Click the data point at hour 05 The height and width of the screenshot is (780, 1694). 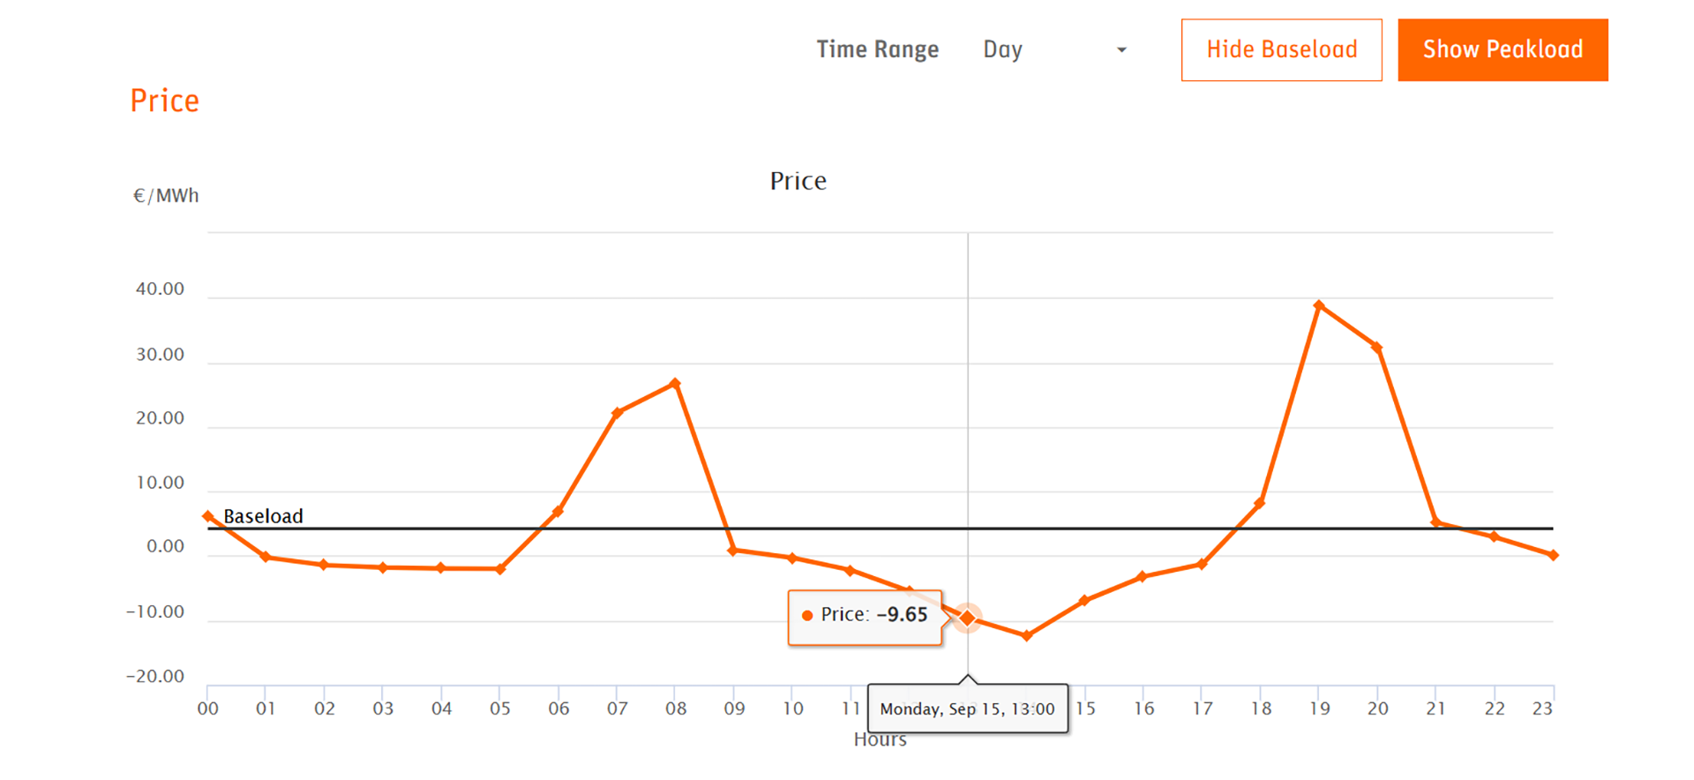500,569
